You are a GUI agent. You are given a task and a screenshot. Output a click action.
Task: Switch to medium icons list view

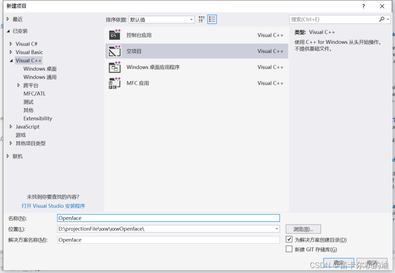(212, 19)
